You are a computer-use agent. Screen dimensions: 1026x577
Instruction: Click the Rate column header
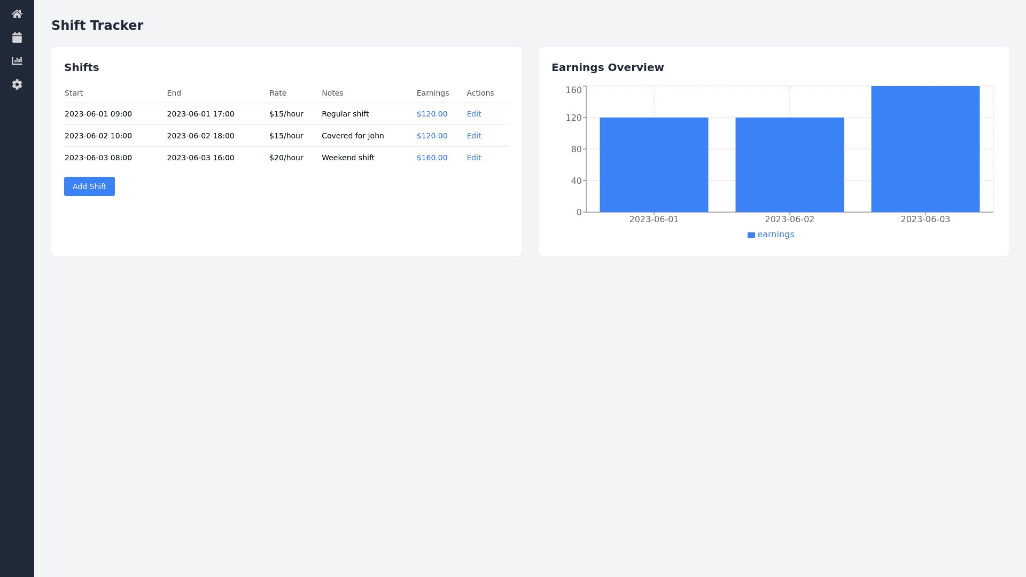coord(277,93)
